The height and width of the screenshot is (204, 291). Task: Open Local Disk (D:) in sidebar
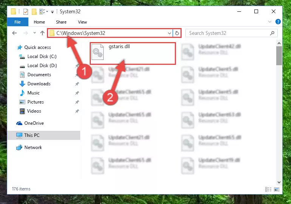coord(42,66)
